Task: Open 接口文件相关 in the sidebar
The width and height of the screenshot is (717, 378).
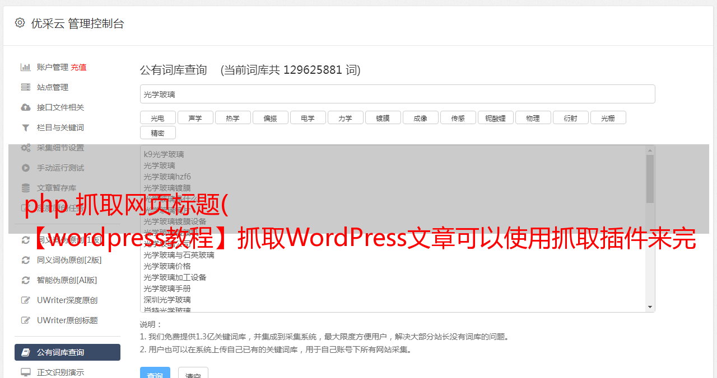Action: [x=60, y=107]
